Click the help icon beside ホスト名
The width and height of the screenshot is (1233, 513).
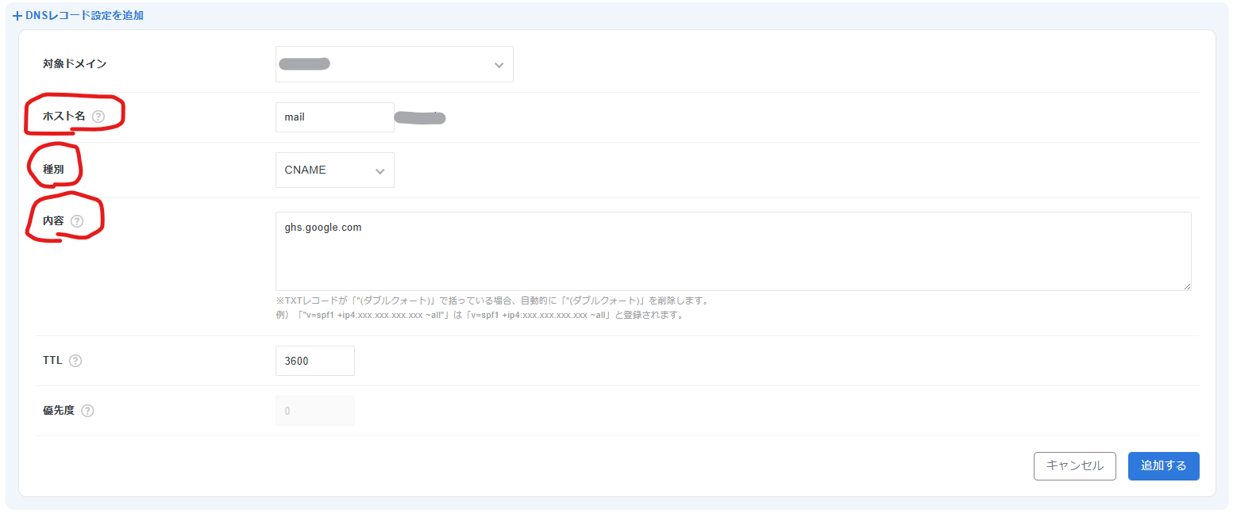(98, 117)
